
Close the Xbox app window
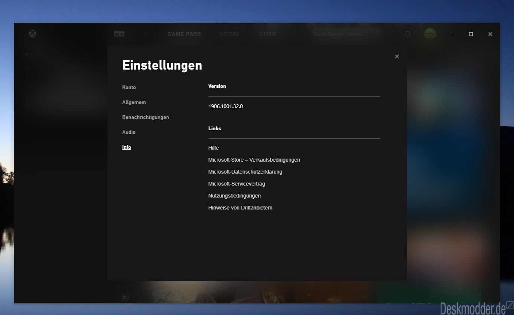[490, 34]
